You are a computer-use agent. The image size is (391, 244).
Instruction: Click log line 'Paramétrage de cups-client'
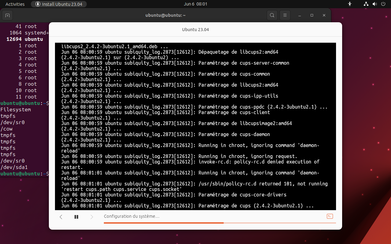[234, 112]
